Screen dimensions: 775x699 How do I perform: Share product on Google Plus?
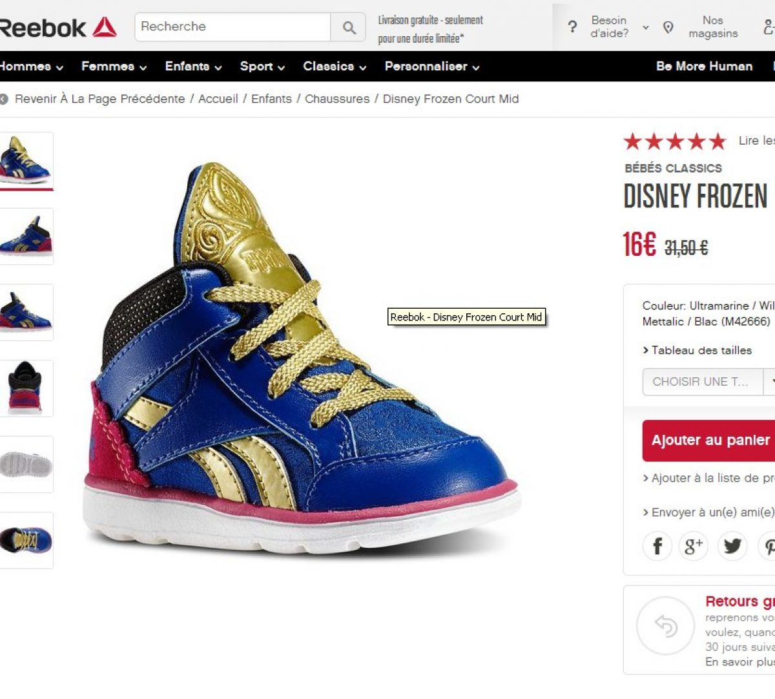pos(694,547)
